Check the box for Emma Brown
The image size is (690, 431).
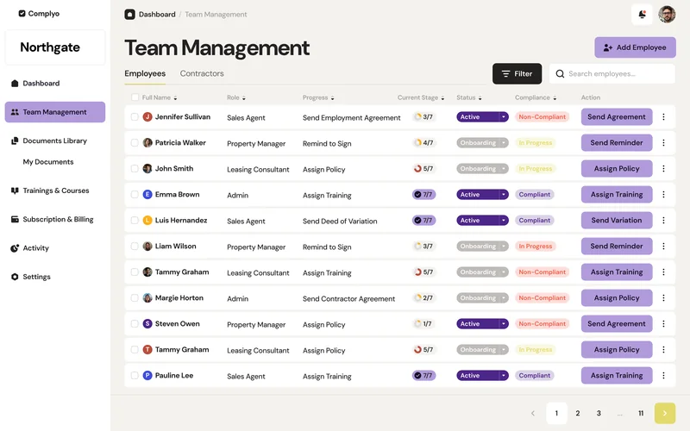(135, 195)
